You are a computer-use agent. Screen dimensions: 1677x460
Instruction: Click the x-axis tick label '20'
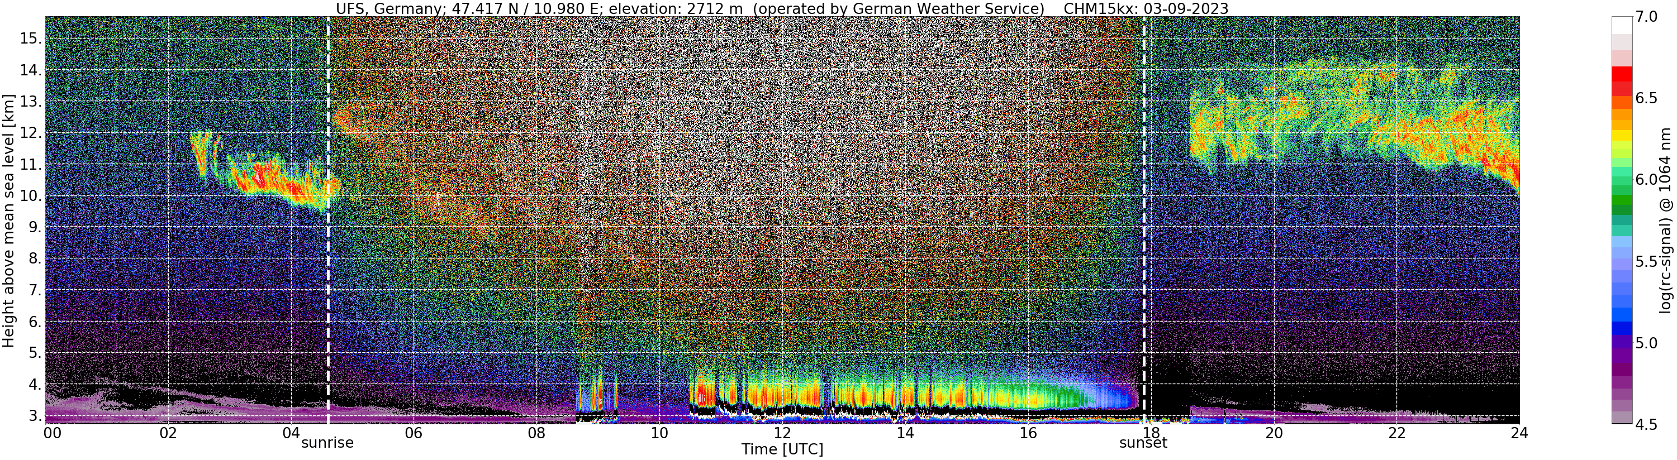click(x=1274, y=433)
